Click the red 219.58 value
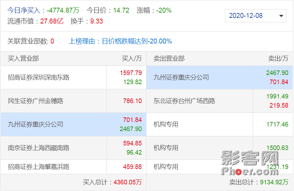The image size is (294, 191). (279, 105)
